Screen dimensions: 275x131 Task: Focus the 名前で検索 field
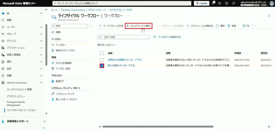(124, 37)
